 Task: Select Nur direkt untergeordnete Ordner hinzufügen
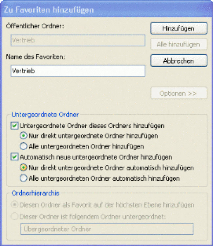pos(23,135)
